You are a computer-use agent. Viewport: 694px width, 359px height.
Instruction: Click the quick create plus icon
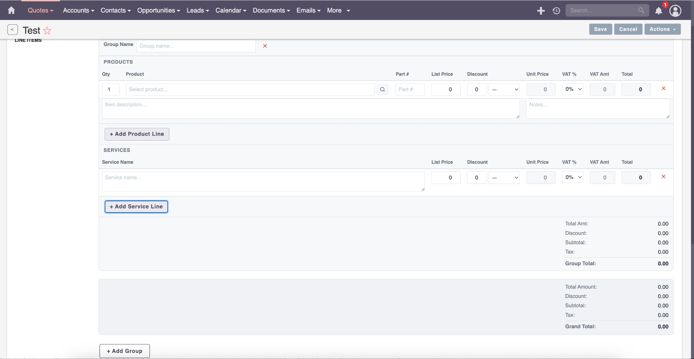click(541, 11)
